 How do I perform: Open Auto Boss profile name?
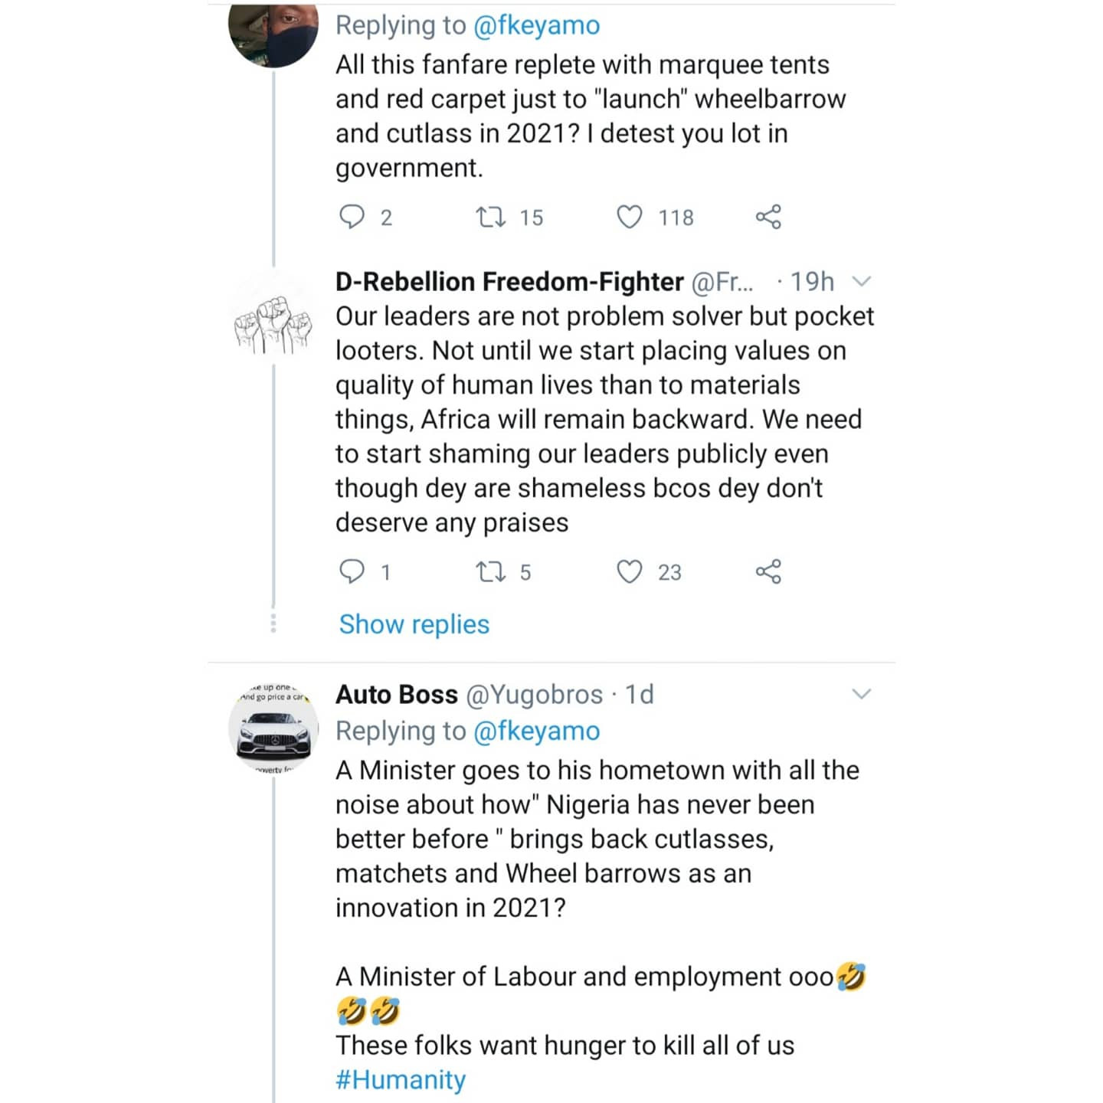(396, 695)
